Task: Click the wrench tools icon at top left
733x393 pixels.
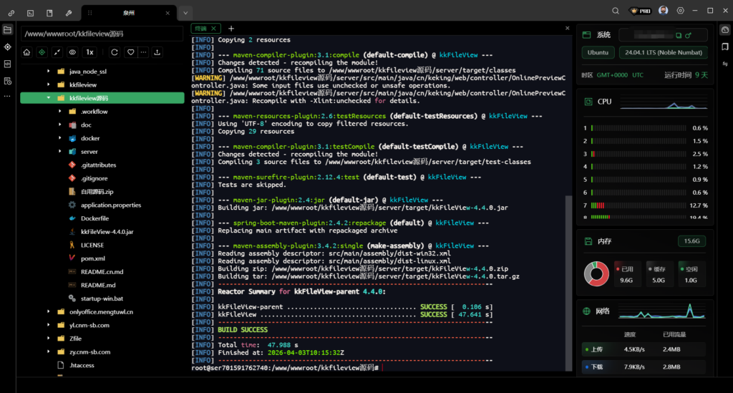Action: pyautogui.click(x=69, y=13)
